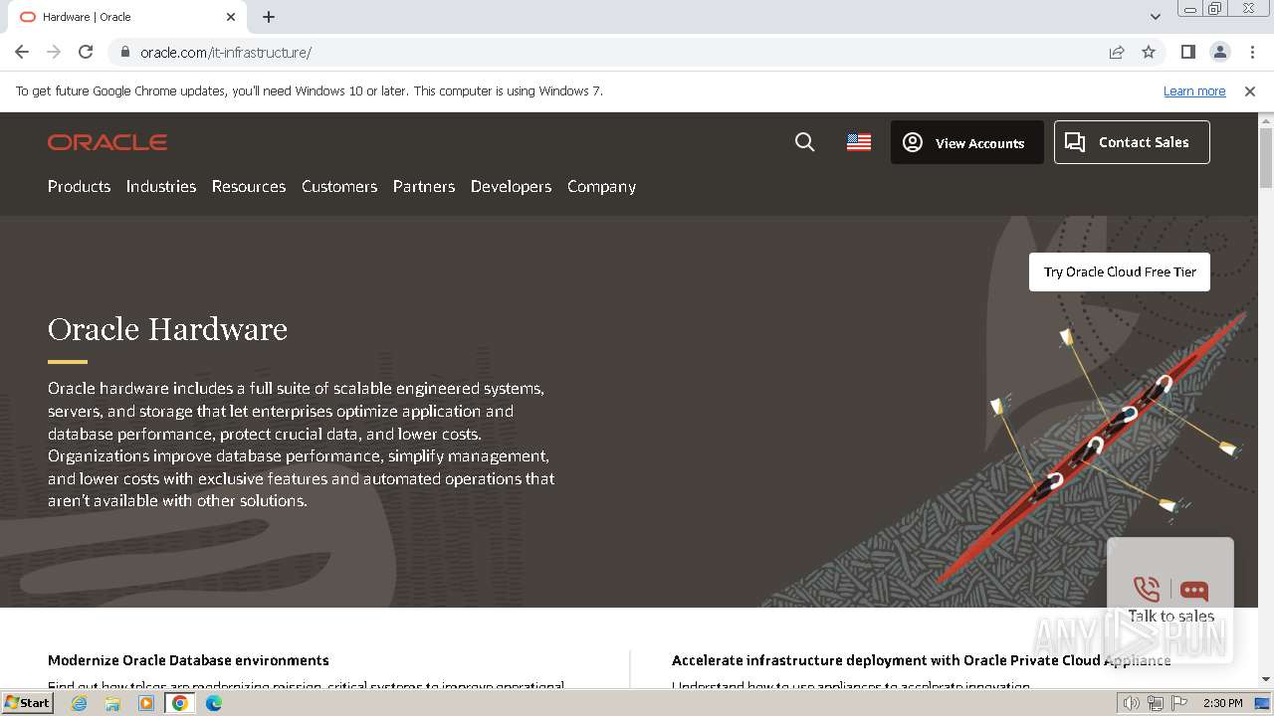The width and height of the screenshot is (1274, 716).
Task: Open the Products menu
Action: pyautogui.click(x=79, y=186)
